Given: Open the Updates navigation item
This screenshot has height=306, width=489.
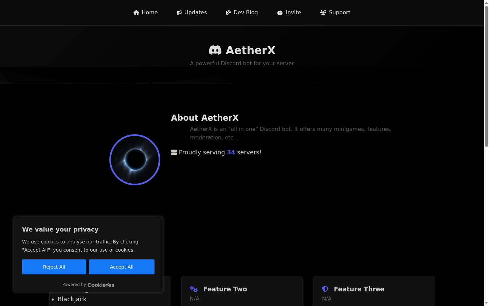Looking at the screenshot, I should (x=192, y=13).
